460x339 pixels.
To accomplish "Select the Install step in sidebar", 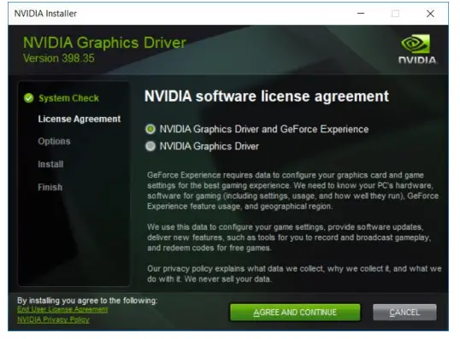I will (x=50, y=164).
